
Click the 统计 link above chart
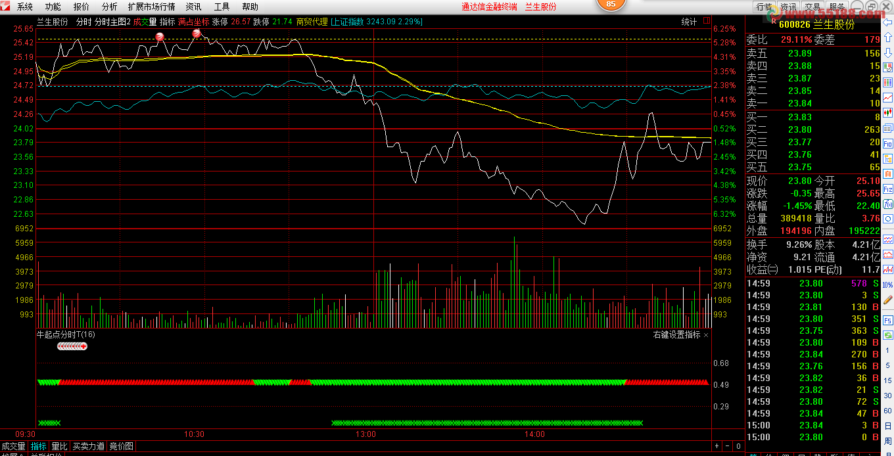pyautogui.click(x=689, y=22)
